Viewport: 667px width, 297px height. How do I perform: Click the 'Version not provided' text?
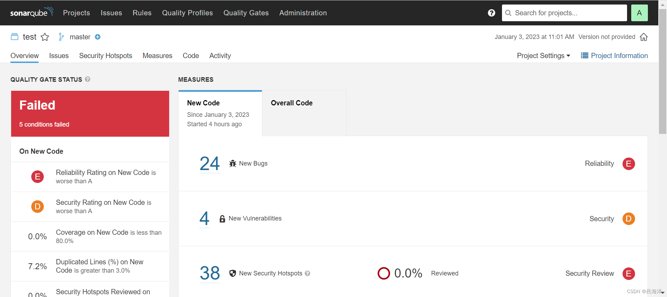(x=607, y=37)
